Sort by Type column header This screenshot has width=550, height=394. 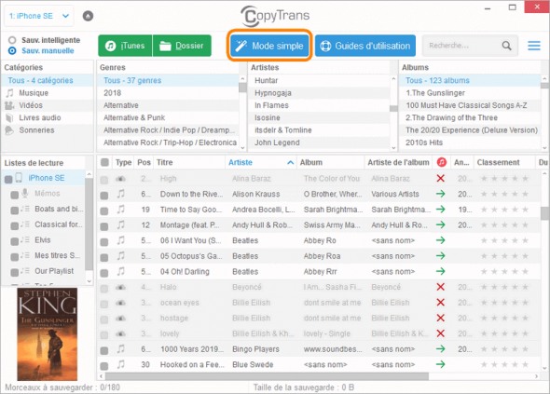123,162
